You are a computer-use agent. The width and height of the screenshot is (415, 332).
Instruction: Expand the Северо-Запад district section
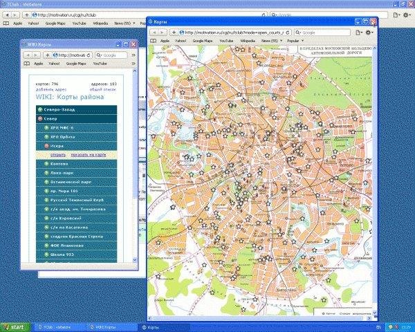40,110
